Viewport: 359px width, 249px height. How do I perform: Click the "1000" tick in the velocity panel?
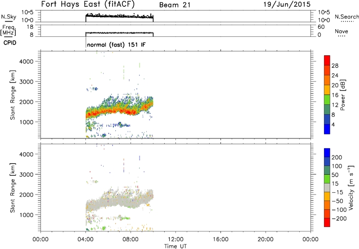pyautogui.click(x=26, y=215)
